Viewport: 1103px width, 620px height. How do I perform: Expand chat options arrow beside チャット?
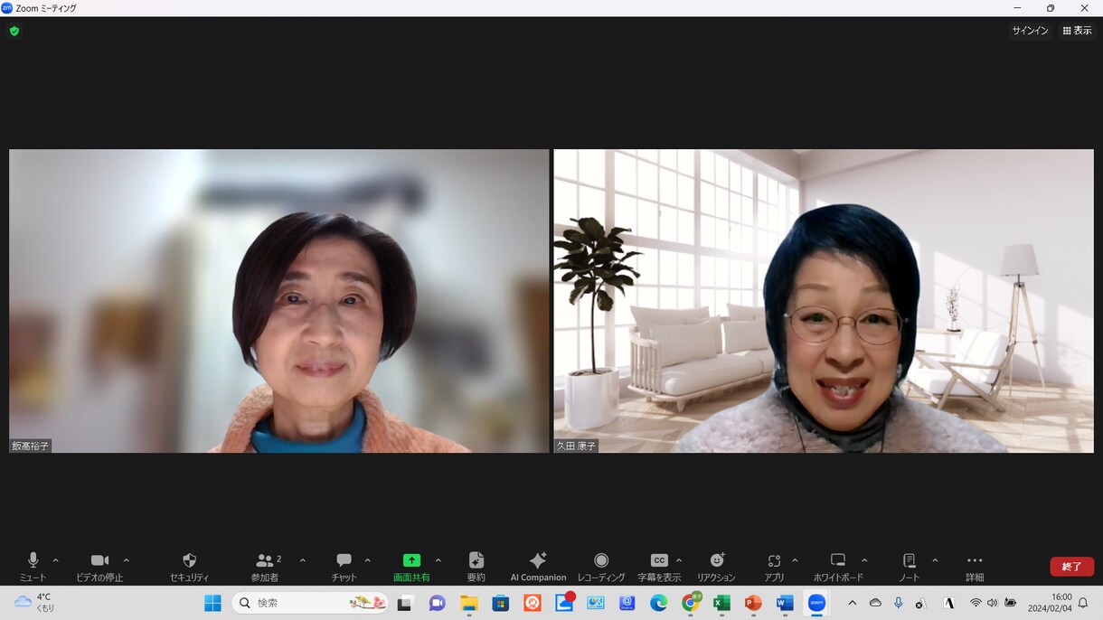click(x=368, y=560)
